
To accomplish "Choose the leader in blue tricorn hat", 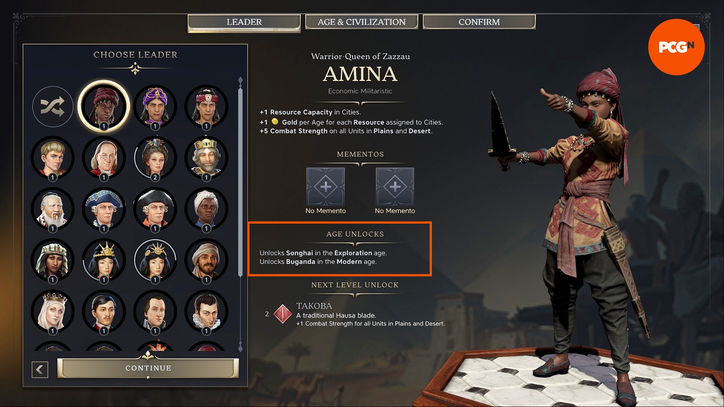I will (x=104, y=209).
